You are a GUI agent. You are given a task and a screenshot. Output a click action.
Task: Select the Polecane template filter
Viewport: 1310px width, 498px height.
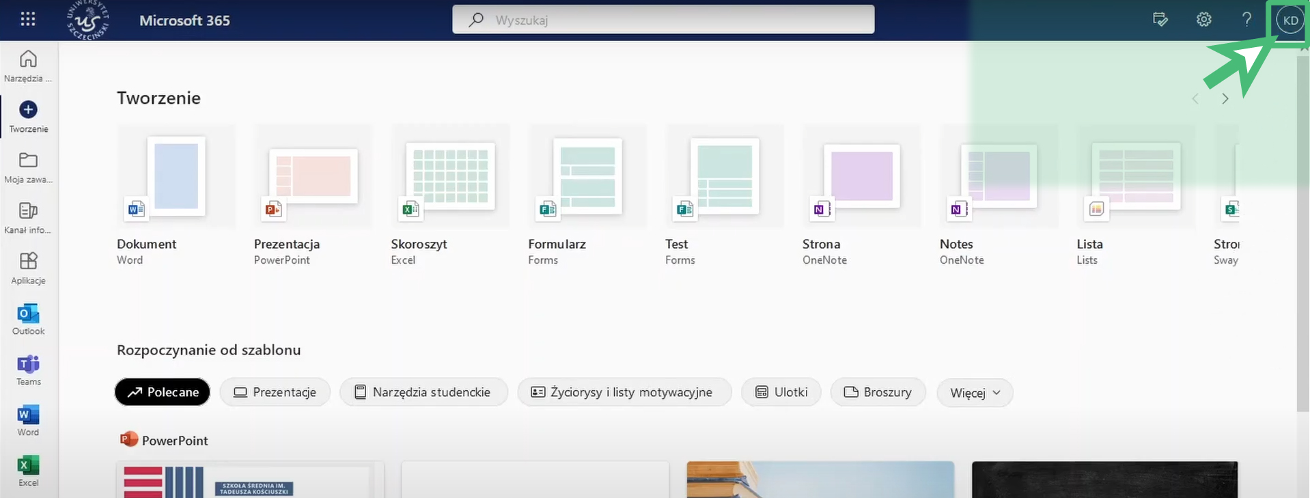(x=163, y=392)
